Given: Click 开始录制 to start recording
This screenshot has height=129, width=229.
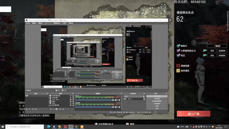Looking at the screenshot, I should coord(157,99).
